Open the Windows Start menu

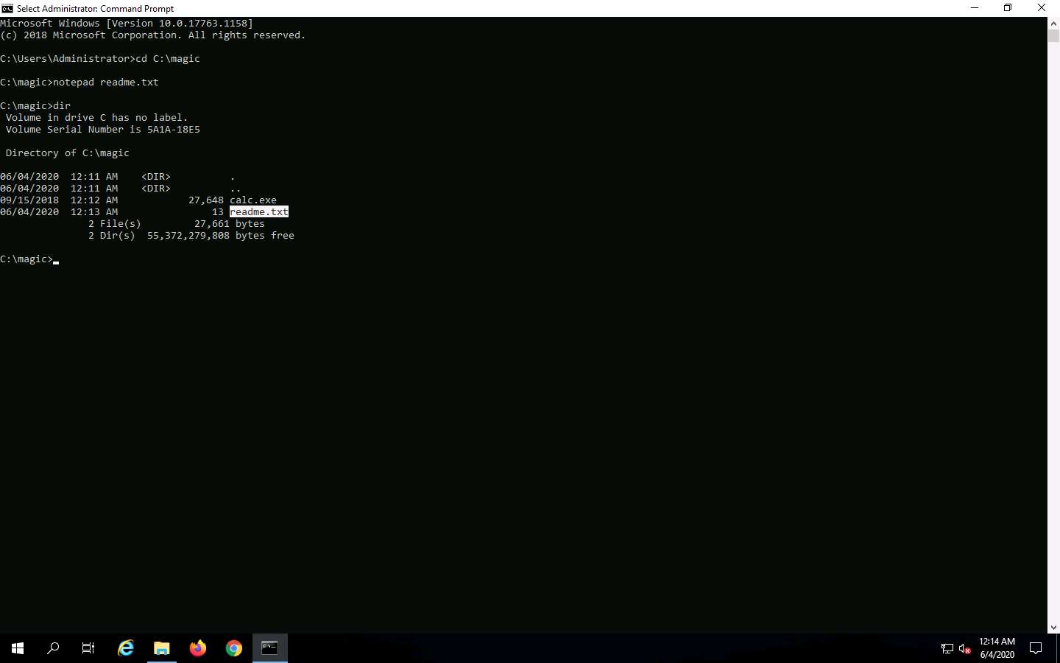click(18, 648)
